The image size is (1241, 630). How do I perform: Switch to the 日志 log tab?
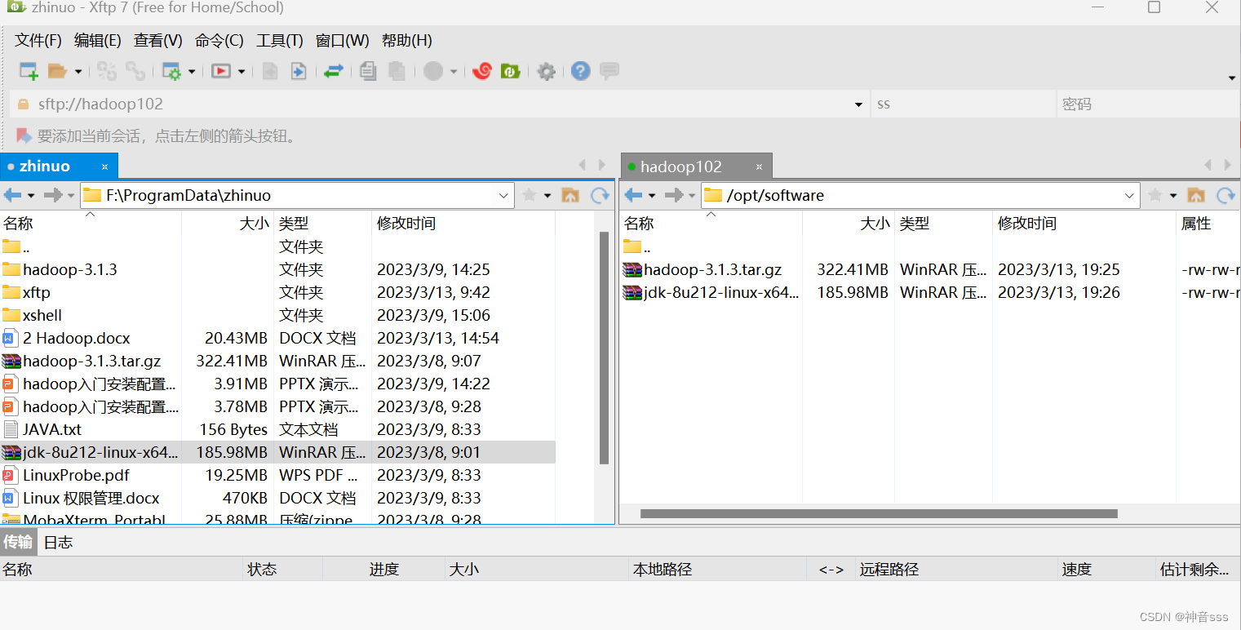click(x=58, y=542)
